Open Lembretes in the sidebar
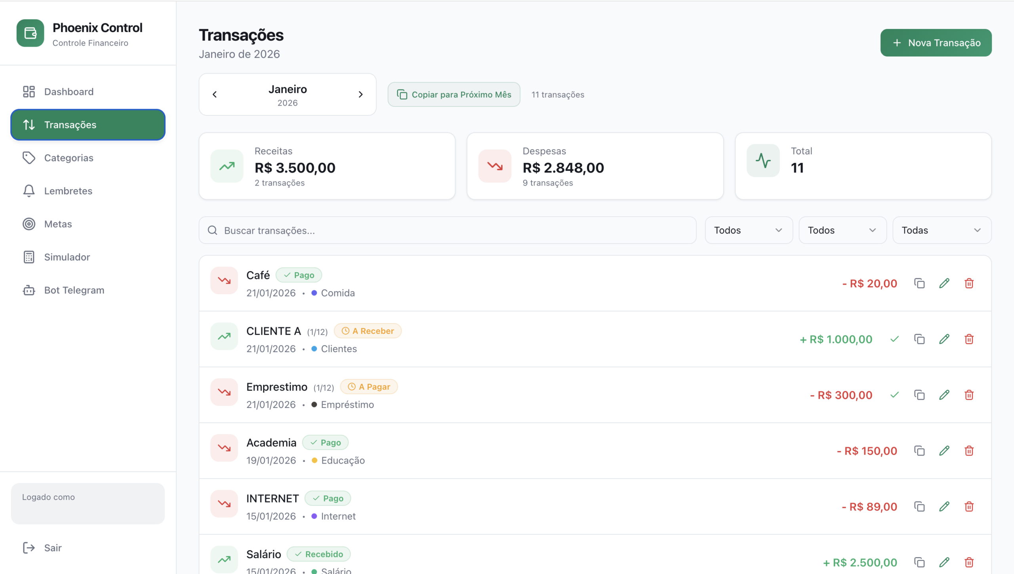 pos(88,191)
